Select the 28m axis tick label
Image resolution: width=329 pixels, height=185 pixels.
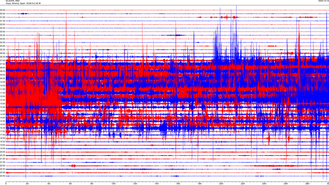point(307,184)
